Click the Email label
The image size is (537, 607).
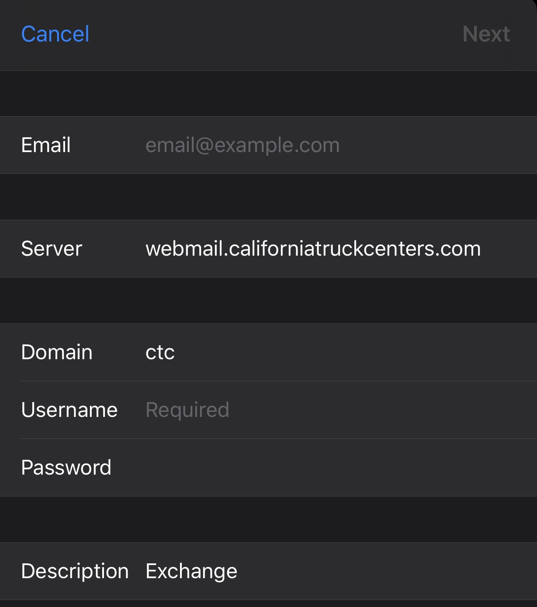[46, 145]
